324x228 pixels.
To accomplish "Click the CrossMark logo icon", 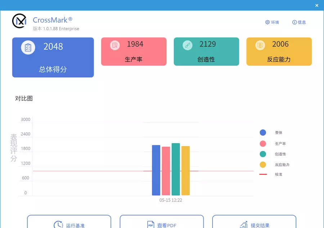I will point(19,21).
